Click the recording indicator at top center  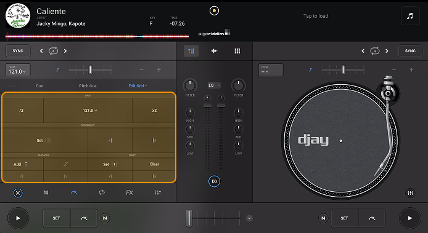pos(214,11)
